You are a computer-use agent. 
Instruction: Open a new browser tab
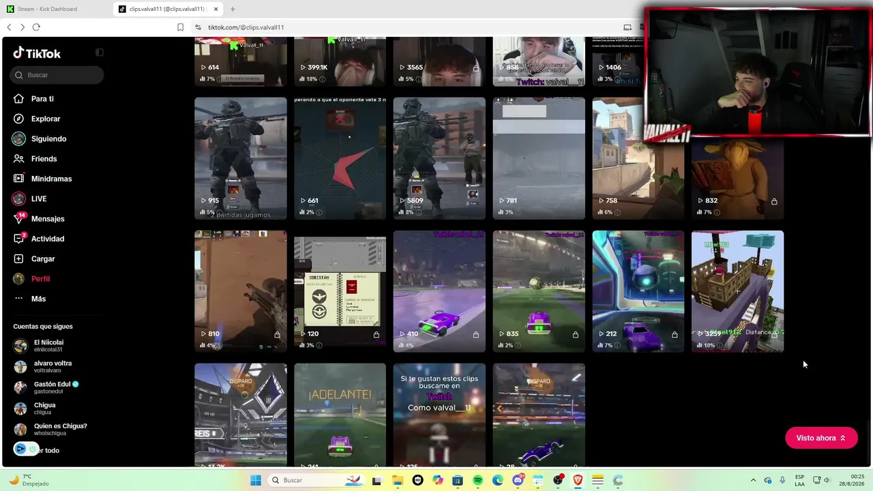click(233, 9)
